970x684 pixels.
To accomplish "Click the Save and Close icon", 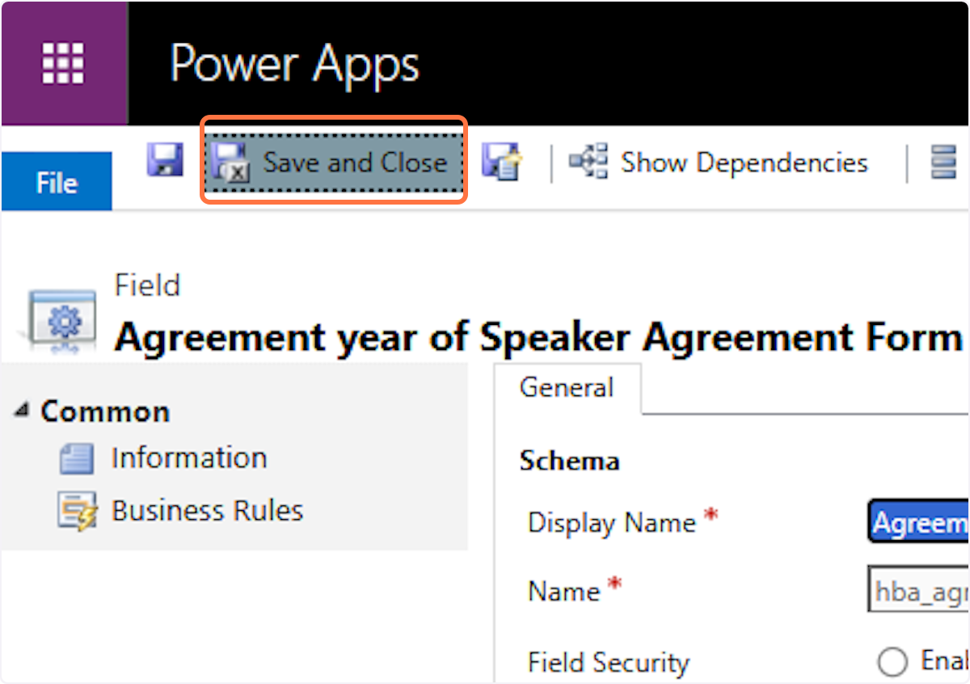I will (230, 163).
